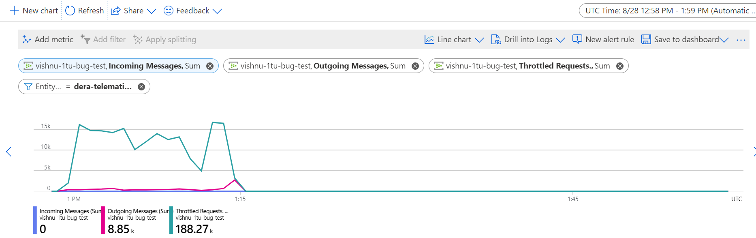This screenshot has height=238, width=756.
Task: Click the 10k y-axis label
Action: point(46,147)
